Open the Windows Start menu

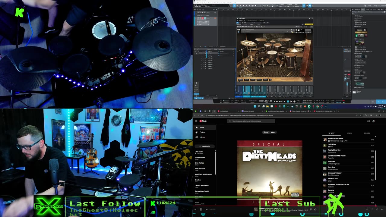pyautogui.click(x=255, y=106)
